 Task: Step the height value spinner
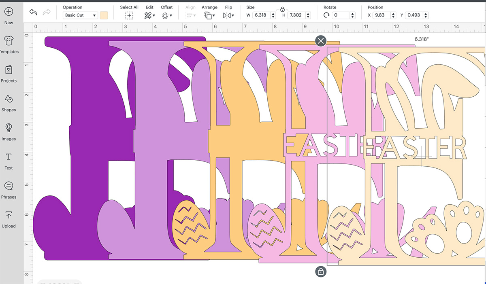[x=308, y=15]
